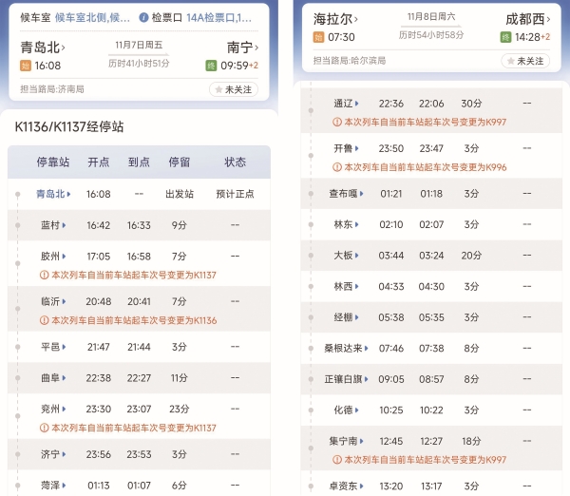570x496 pixels.
Task: Toggle 未关注 follow for 青岛北 train
Action: click(x=233, y=89)
